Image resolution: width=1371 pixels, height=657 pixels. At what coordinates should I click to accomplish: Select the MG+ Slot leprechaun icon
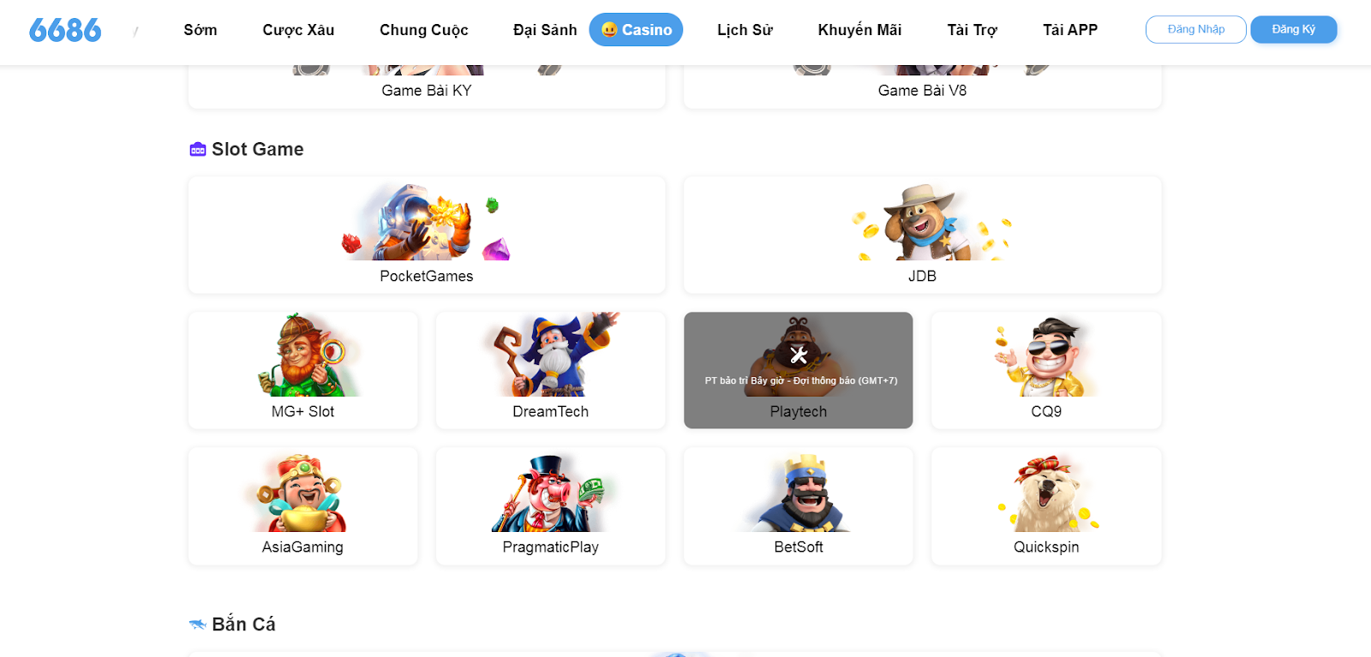[303, 355]
